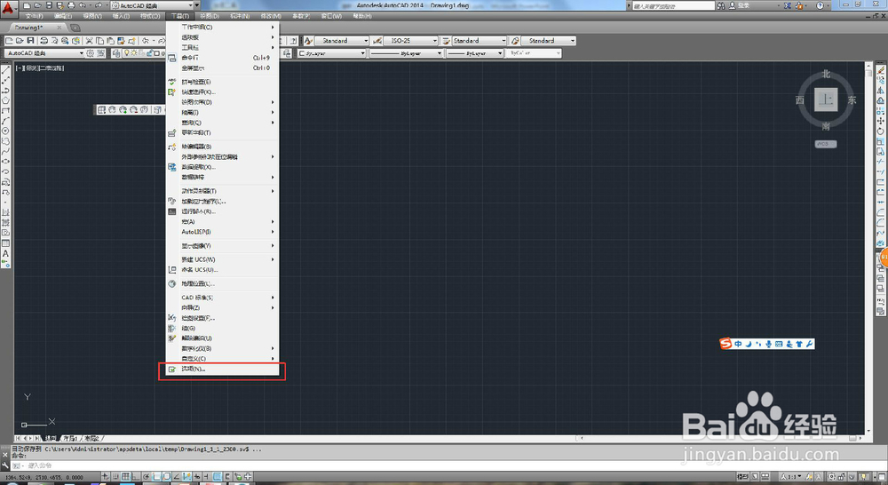Image resolution: width=888 pixels, height=485 pixels.
Task: Click the viewport label [-][俯视][二维线框]
Action: pyautogui.click(x=40, y=68)
